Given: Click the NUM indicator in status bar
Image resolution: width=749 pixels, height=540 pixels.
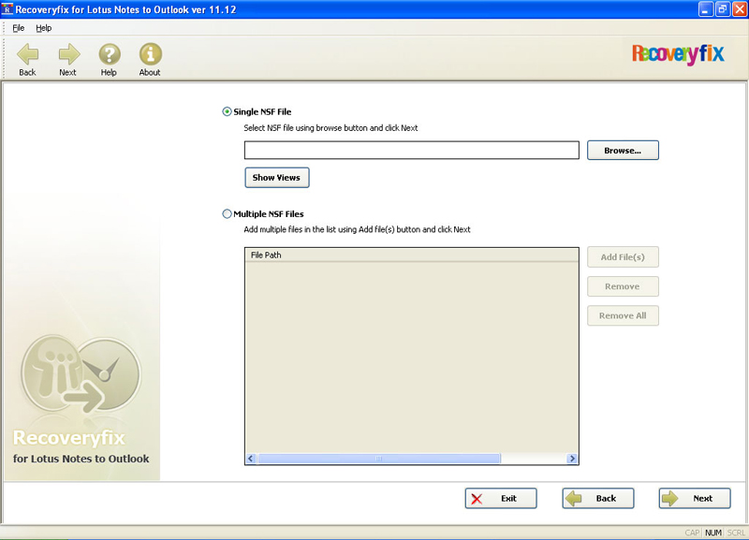Looking at the screenshot, I should (713, 533).
